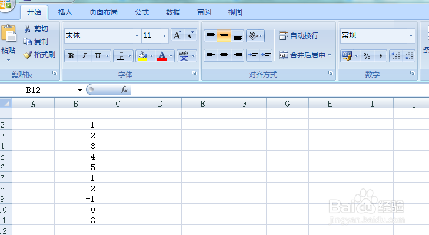Viewport: 429px width, 235px height.
Task: Apply cell borders icon
Action: point(120,56)
